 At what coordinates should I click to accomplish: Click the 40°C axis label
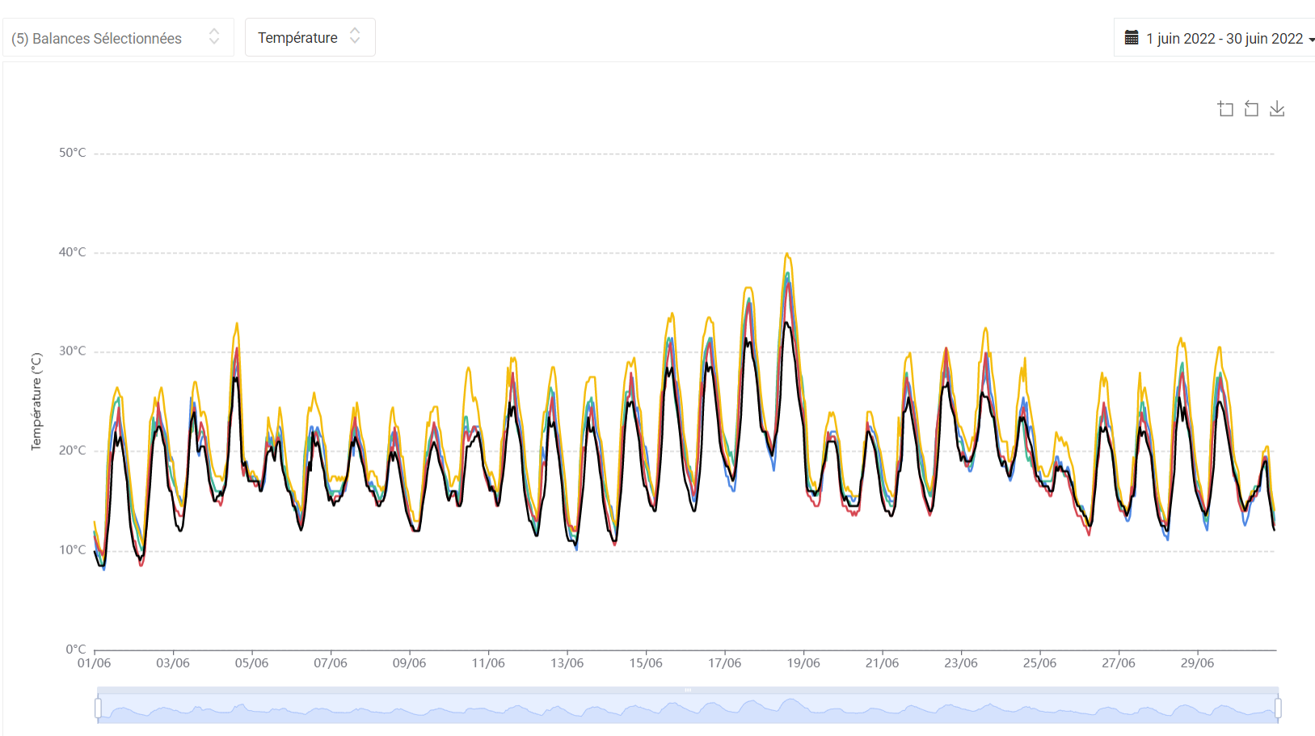(72, 252)
